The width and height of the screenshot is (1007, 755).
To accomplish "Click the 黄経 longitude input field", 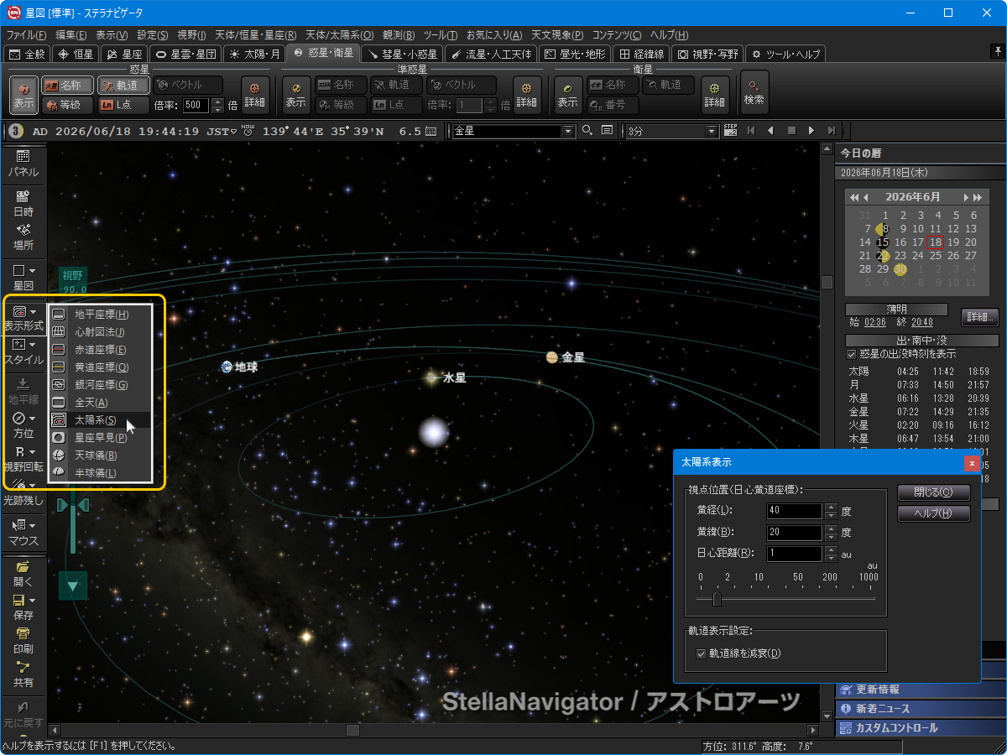I will point(793,511).
